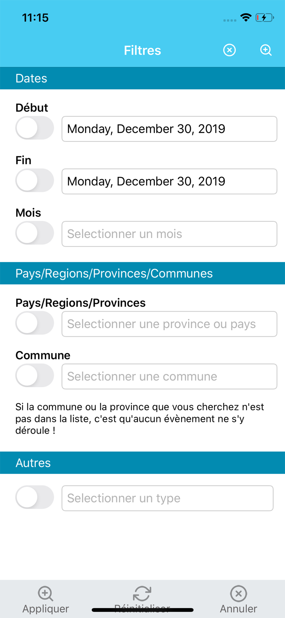
Task: Open Selectionner une province ou pays picker
Action: (x=169, y=324)
